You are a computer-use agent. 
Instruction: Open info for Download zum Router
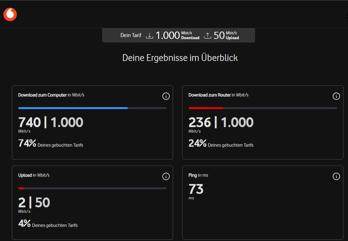[x=336, y=96]
